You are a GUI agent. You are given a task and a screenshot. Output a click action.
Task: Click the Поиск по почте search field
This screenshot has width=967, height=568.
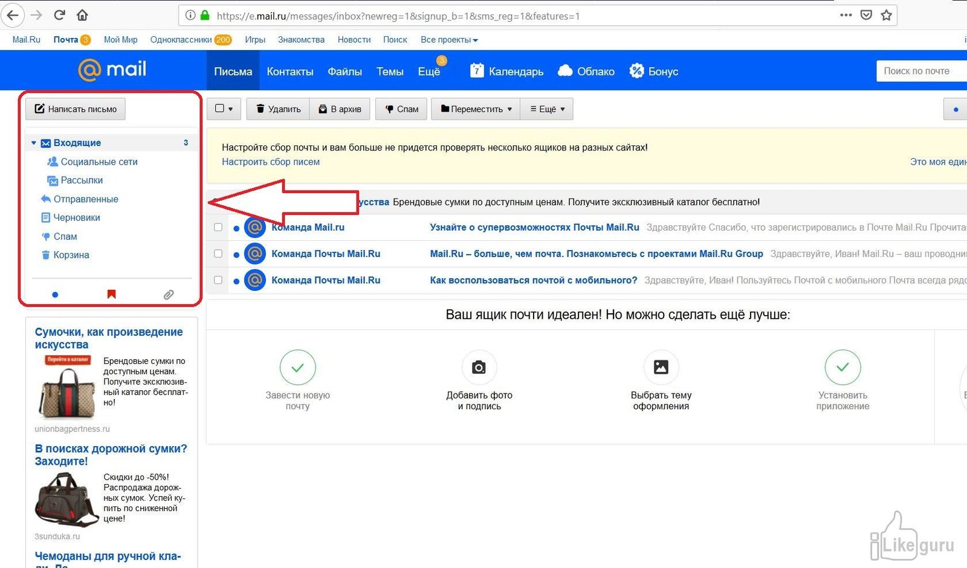coord(919,71)
